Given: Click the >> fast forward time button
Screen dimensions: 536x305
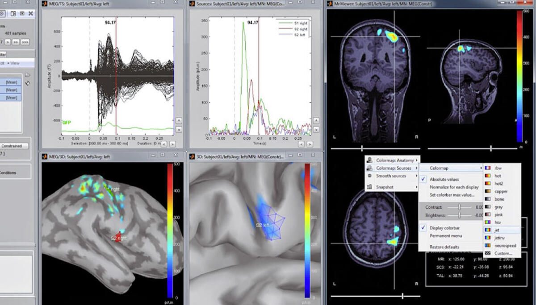Looking at the screenshot, I should [16, 42].
